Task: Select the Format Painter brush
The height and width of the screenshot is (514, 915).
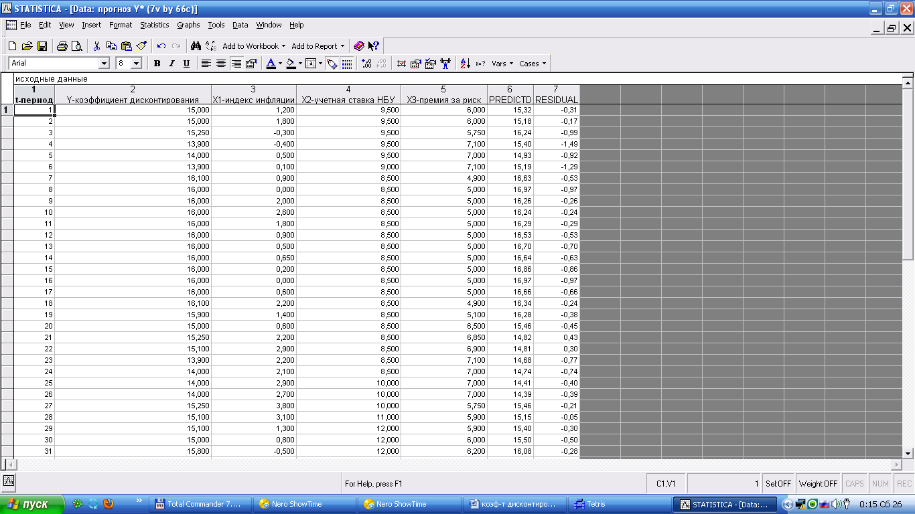Action: (141, 46)
